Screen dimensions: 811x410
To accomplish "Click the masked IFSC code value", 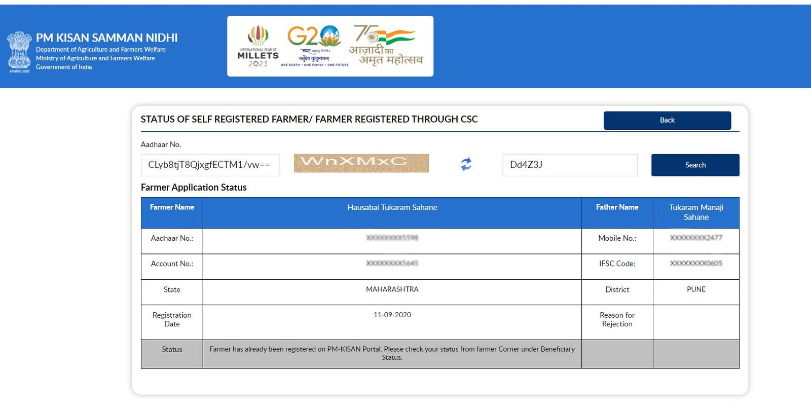I will point(696,264).
